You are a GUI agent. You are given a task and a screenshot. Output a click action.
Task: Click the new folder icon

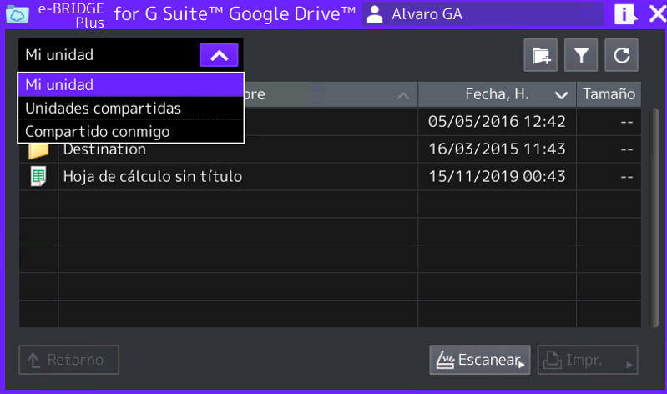(541, 56)
